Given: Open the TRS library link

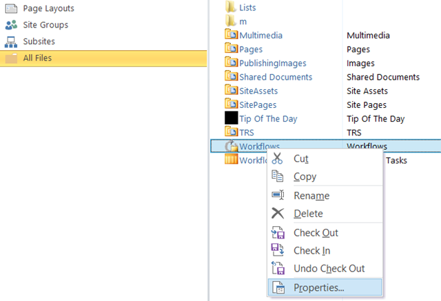Looking at the screenshot, I should 247,133.
